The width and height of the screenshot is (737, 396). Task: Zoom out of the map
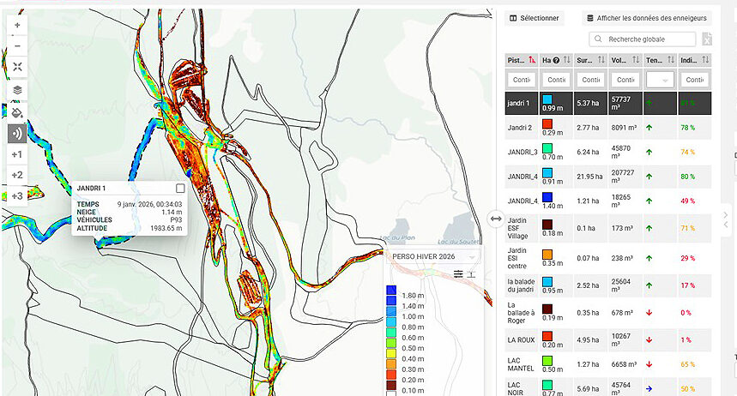coord(17,45)
